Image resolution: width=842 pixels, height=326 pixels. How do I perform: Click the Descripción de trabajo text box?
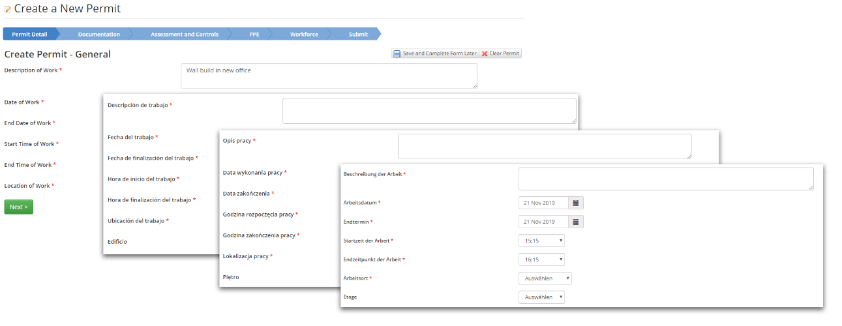(x=429, y=111)
